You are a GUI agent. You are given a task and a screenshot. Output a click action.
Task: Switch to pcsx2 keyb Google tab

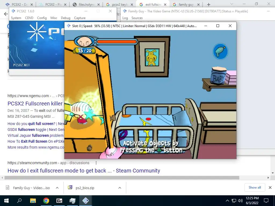coord(120,5)
